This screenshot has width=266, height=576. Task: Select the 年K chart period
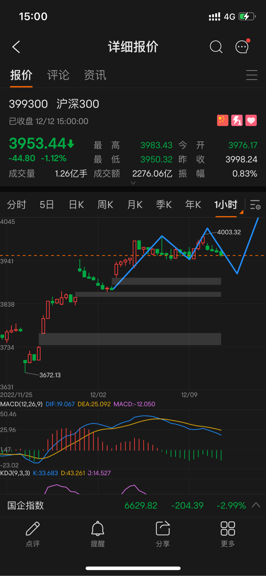click(x=193, y=205)
